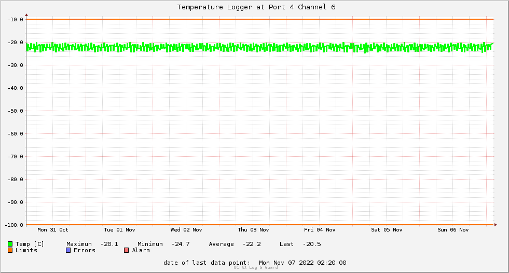
Task: Click the 'Temp [C]' legend label
Action: 30,244
